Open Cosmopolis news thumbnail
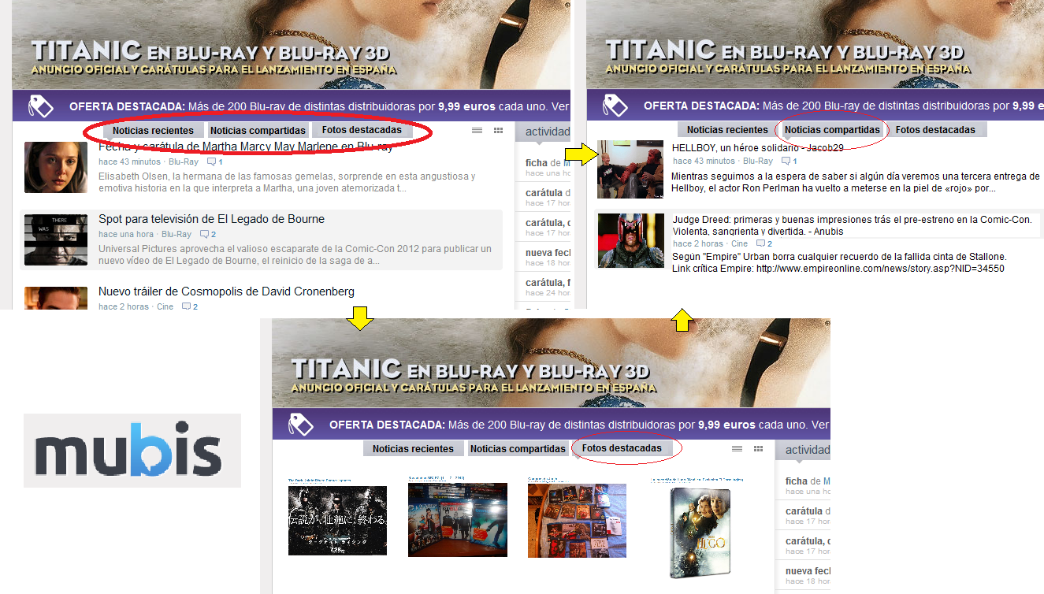The width and height of the screenshot is (1044, 594). pyautogui.click(x=56, y=298)
